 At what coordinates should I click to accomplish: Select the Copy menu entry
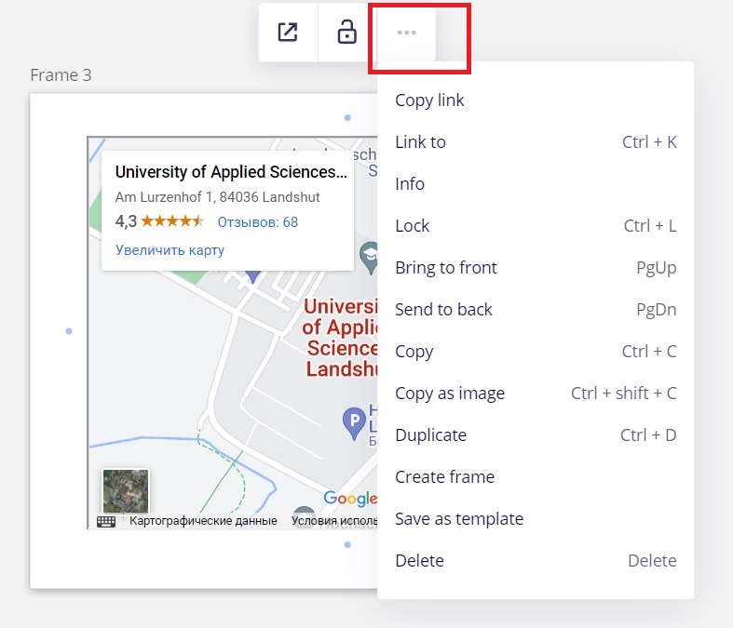[x=536, y=351]
